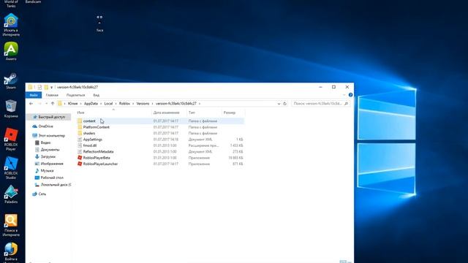The height and width of the screenshot is (263, 468).
Task: Switch to the Вид ribbon tab
Action: coord(96,95)
